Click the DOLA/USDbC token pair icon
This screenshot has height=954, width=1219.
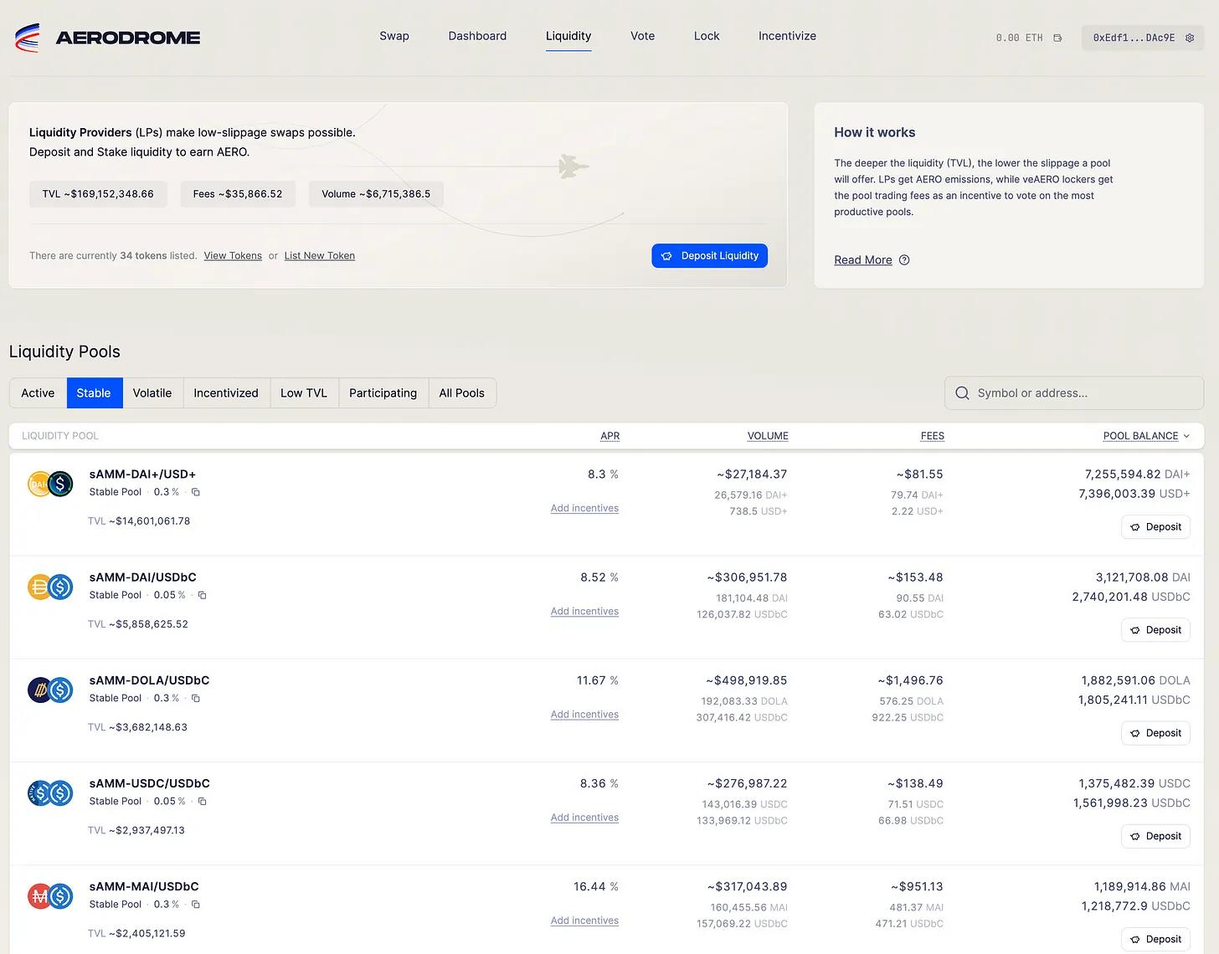click(x=50, y=690)
